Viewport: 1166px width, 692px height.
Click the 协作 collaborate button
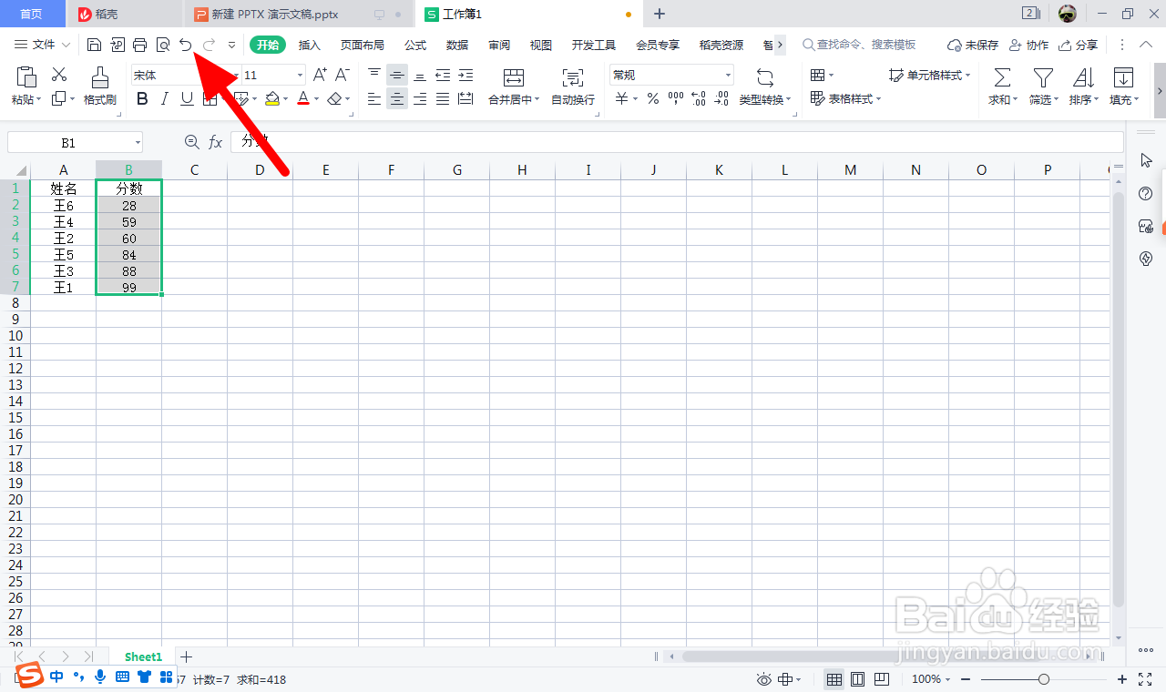[1029, 45]
